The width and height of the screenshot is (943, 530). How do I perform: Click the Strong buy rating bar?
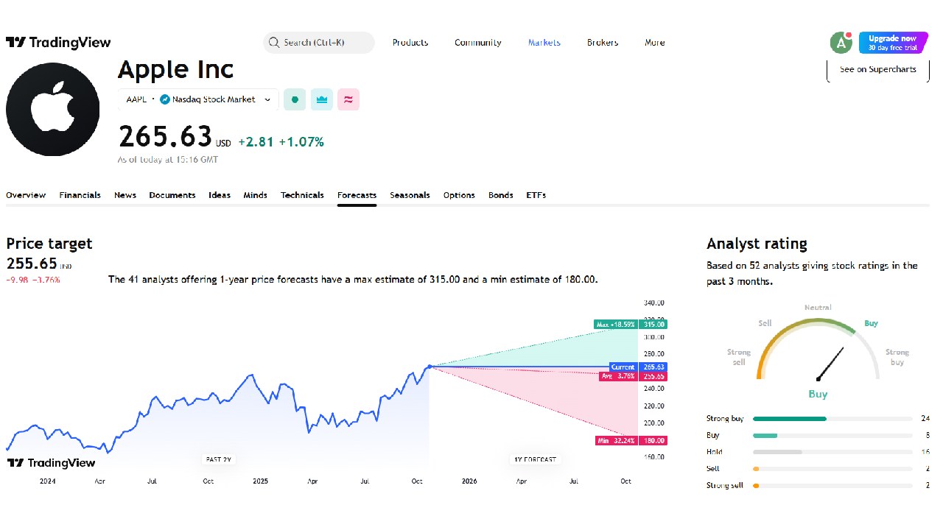[790, 418]
